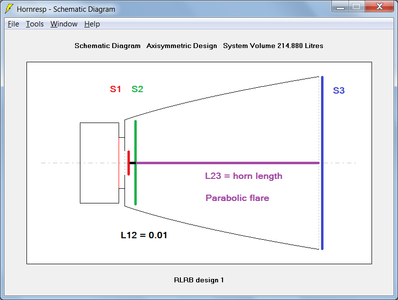Open the Window menu

[64, 24]
